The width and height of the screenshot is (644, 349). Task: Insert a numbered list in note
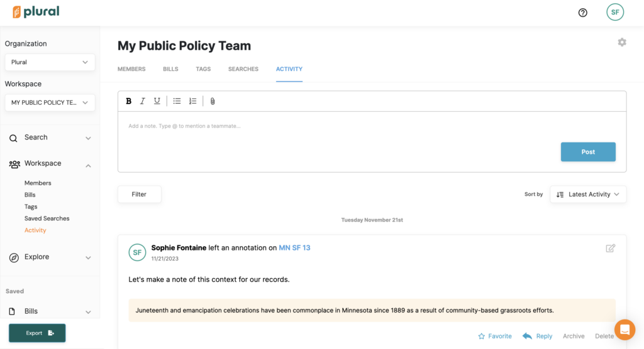coord(192,101)
